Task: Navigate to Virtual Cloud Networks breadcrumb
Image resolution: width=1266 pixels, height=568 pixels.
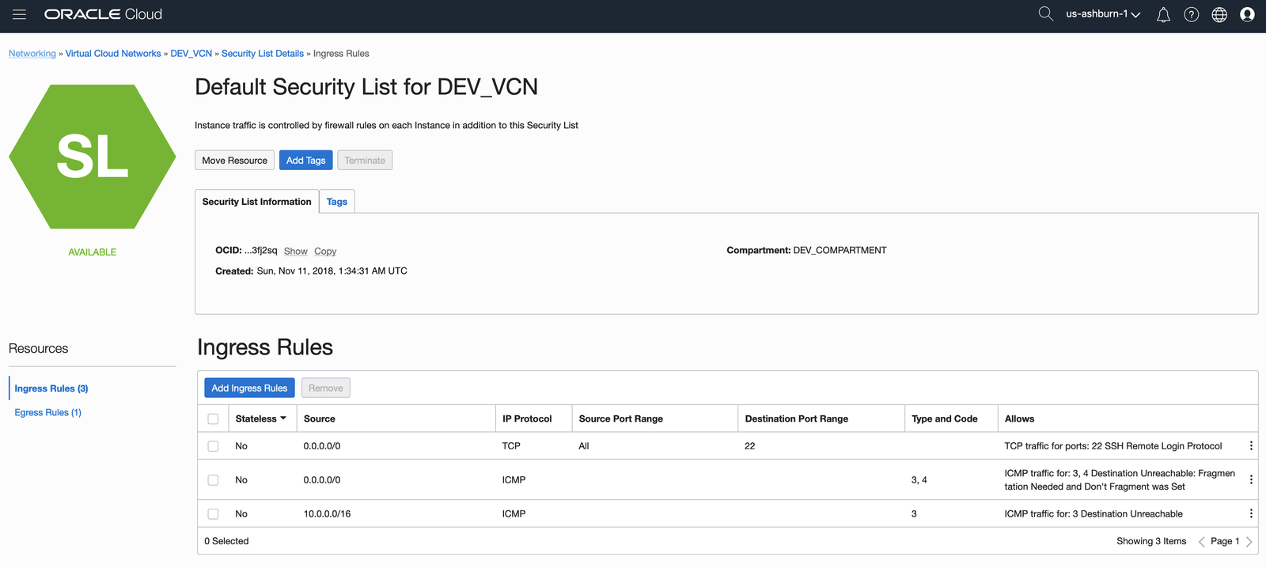Action: click(x=113, y=54)
